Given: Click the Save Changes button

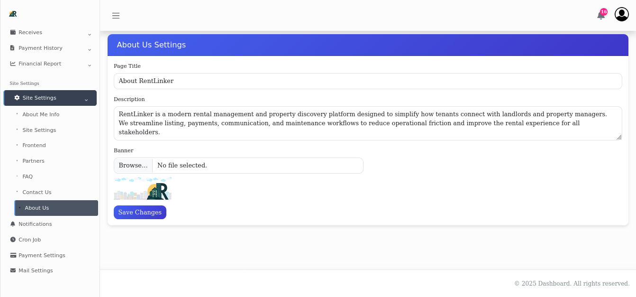Looking at the screenshot, I should click(140, 212).
